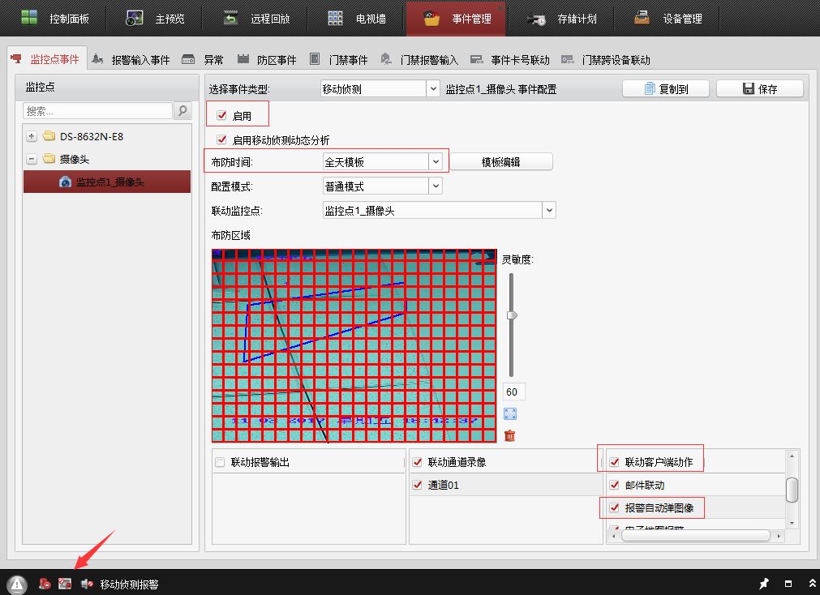Click the 搜索 input field
Image resolution: width=820 pixels, height=595 pixels.
pos(97,111)
